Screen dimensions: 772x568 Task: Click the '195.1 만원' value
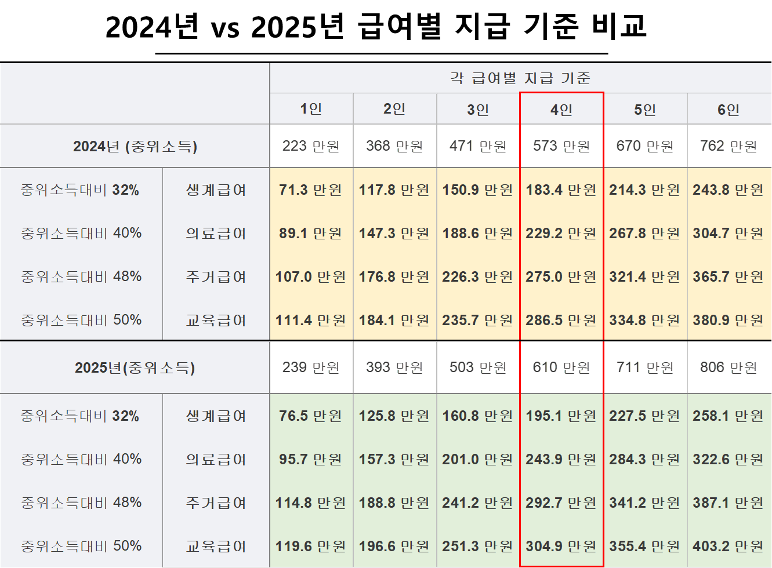(561, 416)
